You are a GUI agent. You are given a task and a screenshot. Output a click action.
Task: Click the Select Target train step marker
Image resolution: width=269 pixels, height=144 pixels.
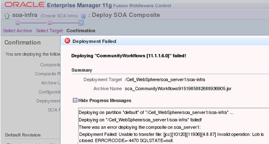(x=50, y=23)
